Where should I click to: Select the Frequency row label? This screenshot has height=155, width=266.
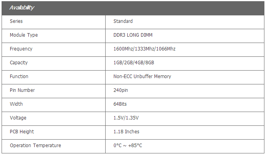pyautogui.click(x=21, y=49)
